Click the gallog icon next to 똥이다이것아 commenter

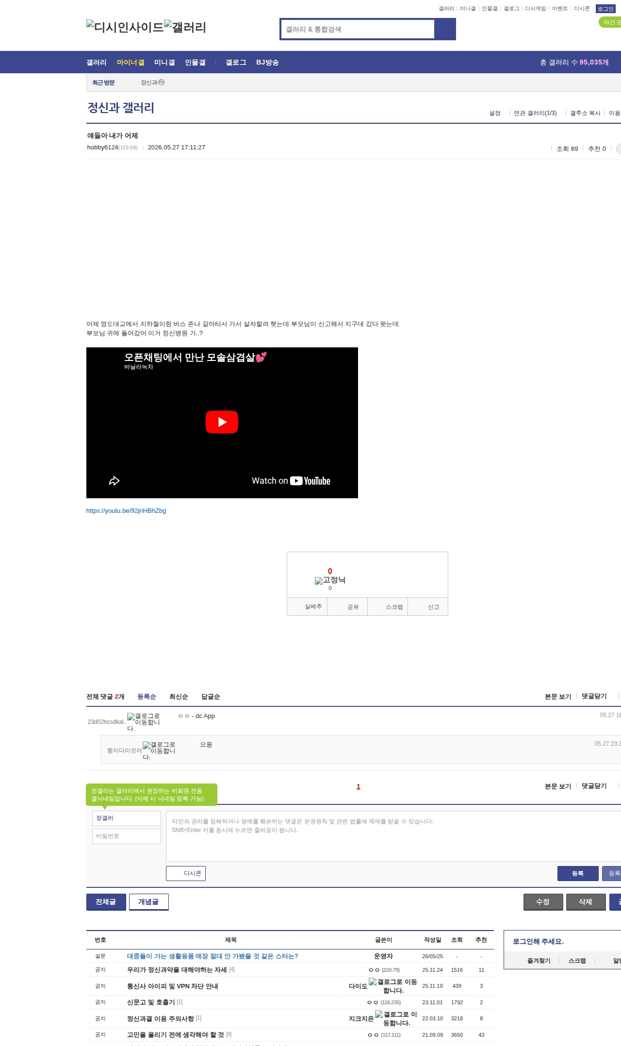coord(159,751)
